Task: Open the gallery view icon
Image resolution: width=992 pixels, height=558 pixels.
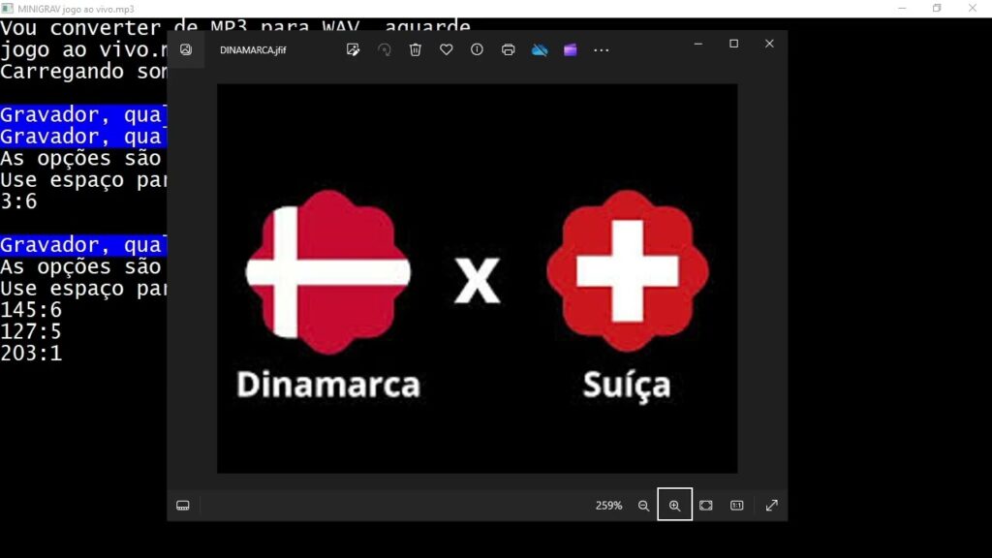Action: click(x=185, y=49)
